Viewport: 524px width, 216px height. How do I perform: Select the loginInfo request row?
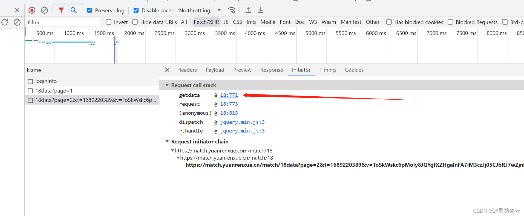pos(92,81)
